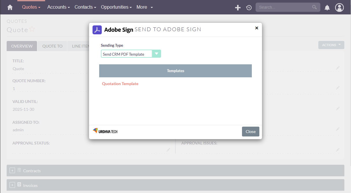Open the user profile menu icon

[x=339, y=8]
